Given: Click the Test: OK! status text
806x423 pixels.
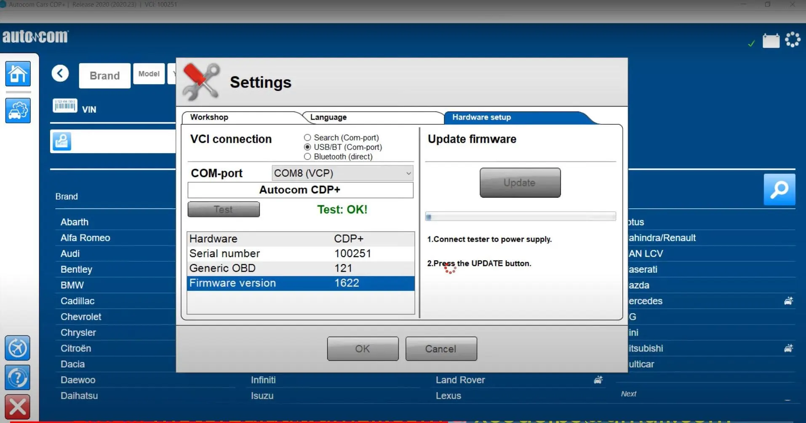Looking at the screenshot, I should 342,209.
